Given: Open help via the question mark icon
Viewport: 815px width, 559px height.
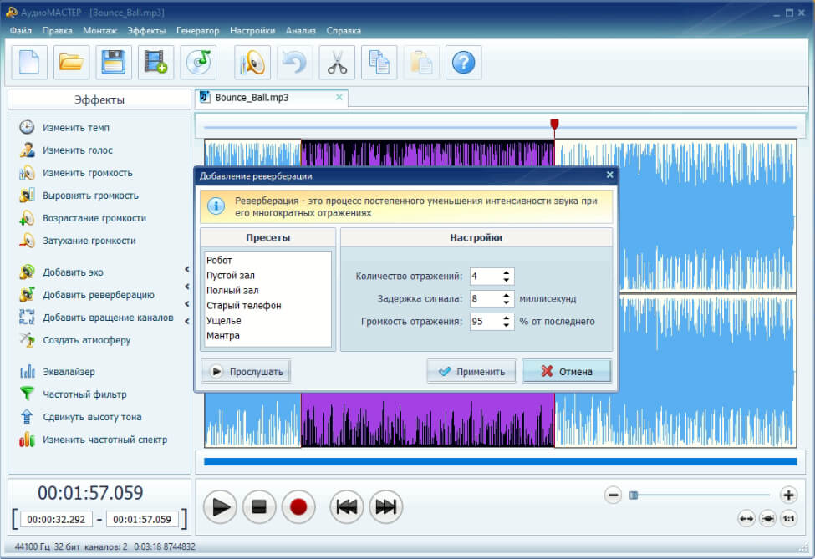Looking at the screenshot, I should click(463, 63).
